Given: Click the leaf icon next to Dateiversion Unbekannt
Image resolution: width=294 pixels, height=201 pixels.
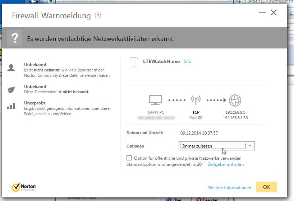Looking at the screenshot, I should pyautogui.click(x=11, y=89).
